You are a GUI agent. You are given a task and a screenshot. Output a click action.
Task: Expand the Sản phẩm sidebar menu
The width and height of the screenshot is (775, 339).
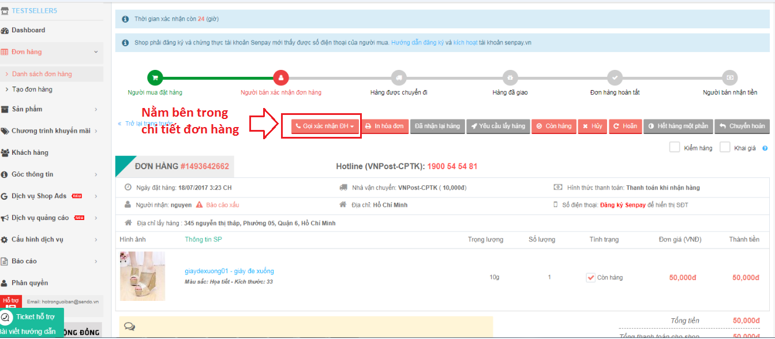pyautogui.click(x=52, y=109)
